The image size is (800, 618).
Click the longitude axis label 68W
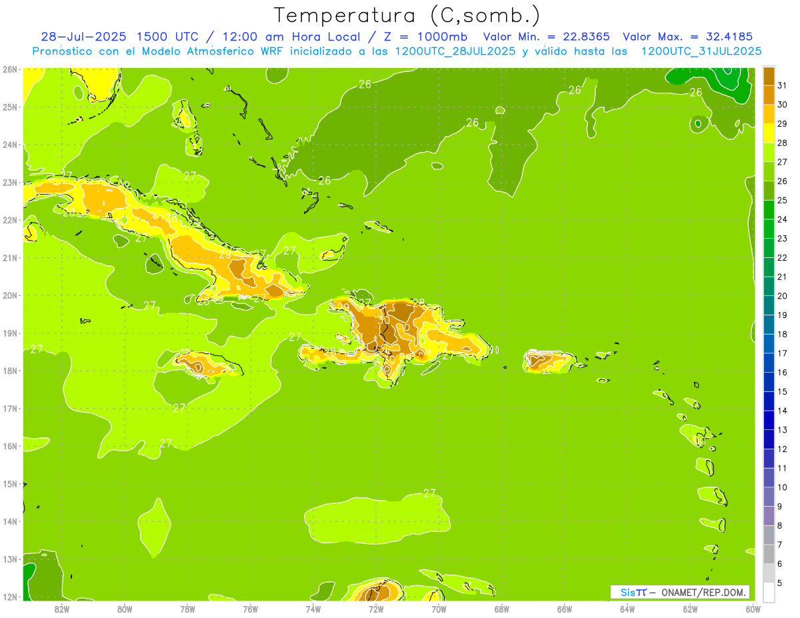[501, 609]
